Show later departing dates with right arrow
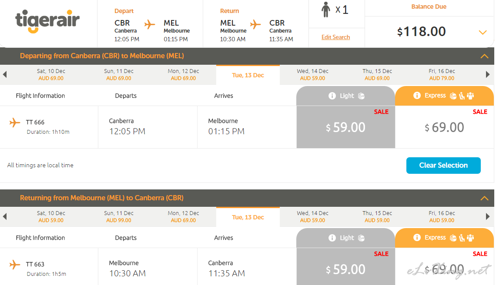Viewport: 496px width, 285px height. coord(488,75)
